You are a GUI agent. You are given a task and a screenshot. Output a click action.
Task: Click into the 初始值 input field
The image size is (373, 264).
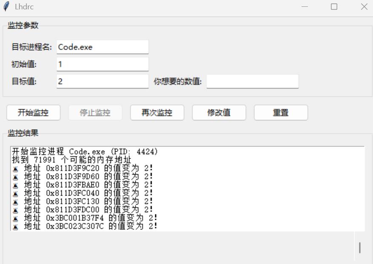coord(102,65)
